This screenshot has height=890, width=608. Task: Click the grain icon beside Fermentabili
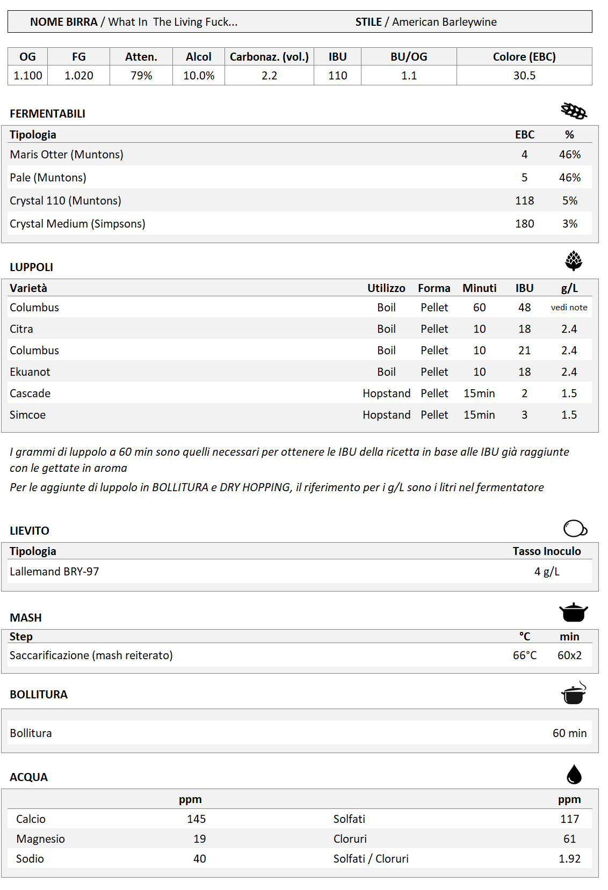(x=574, y=111)
